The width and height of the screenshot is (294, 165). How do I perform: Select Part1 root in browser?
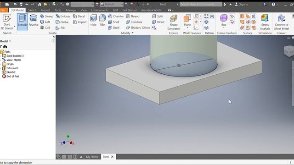(6, 52)
